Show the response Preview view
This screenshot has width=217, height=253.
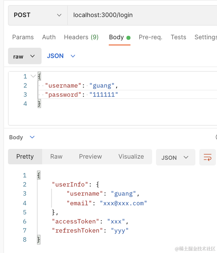(x=90, y=157)
